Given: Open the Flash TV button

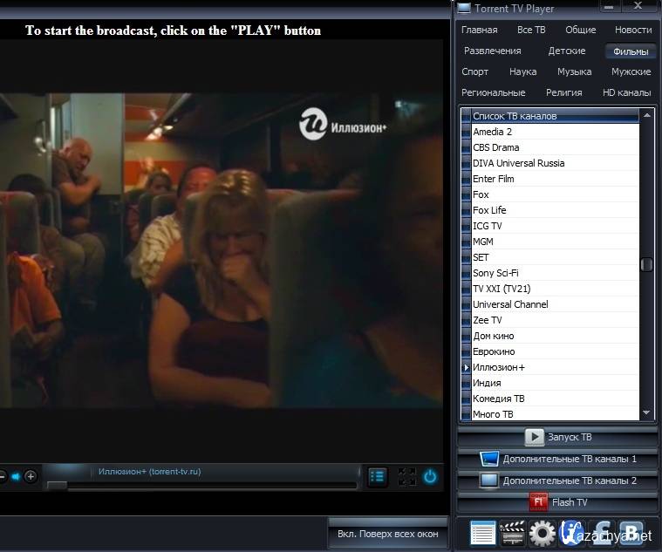Looking at the screenshot, I should tap(557, 502).
